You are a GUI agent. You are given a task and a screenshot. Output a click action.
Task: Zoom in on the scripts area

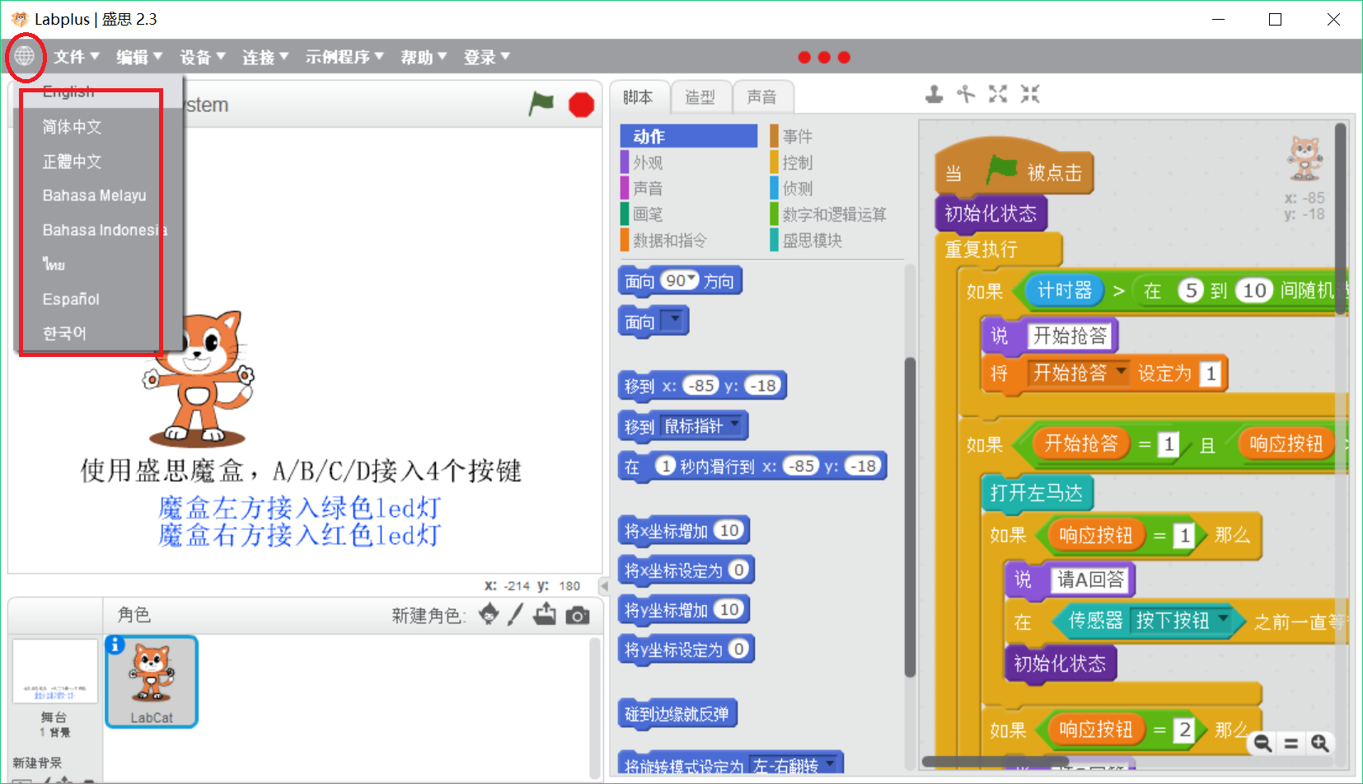tap(1319, 744)
